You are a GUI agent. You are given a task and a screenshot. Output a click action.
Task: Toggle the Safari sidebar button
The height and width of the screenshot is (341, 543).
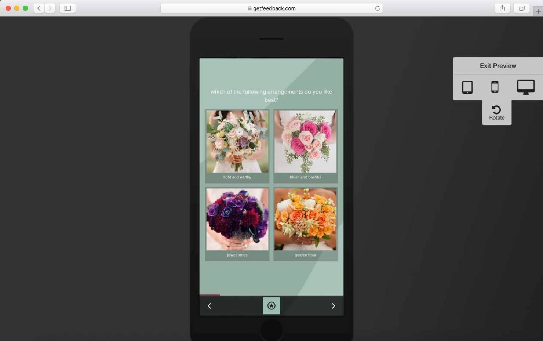coord(68,8)
